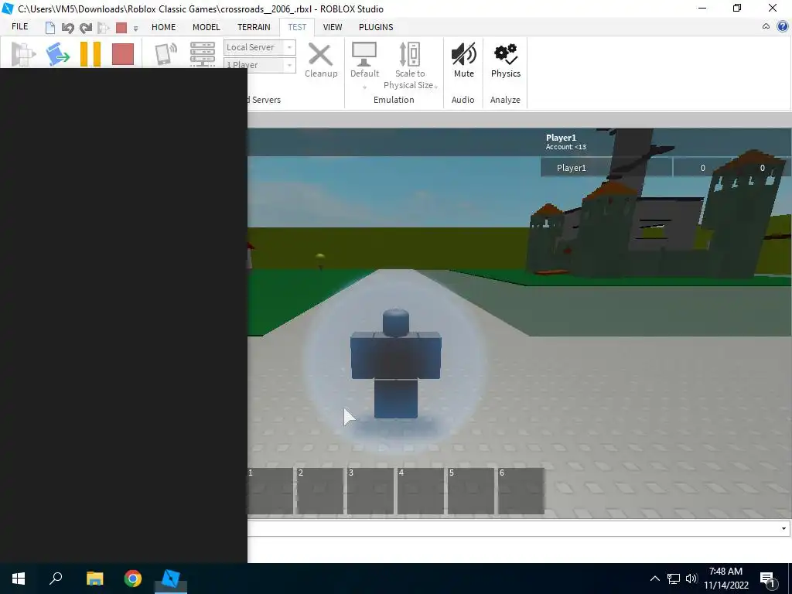Open the command bar history dropdown arrow

(x=784, y=529)
